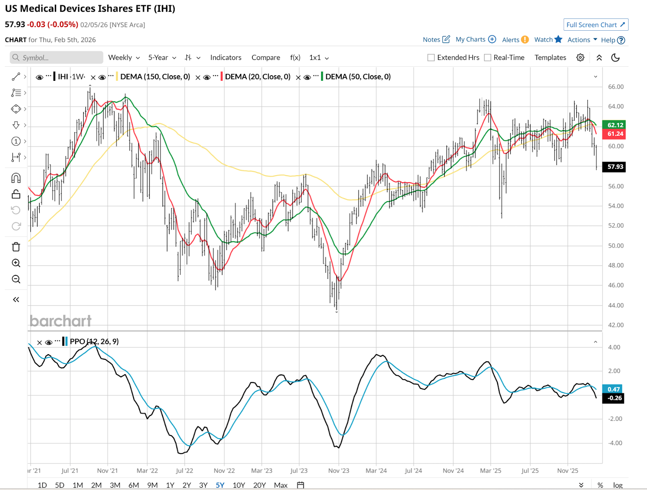Open more options for PPO indicator
This screenshot has width=647, height=490.
click(x=57, y=341)
